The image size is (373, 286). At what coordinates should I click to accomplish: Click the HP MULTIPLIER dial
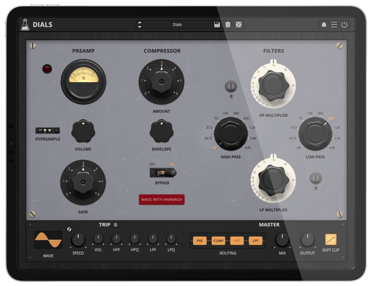(x=273, y=85)
